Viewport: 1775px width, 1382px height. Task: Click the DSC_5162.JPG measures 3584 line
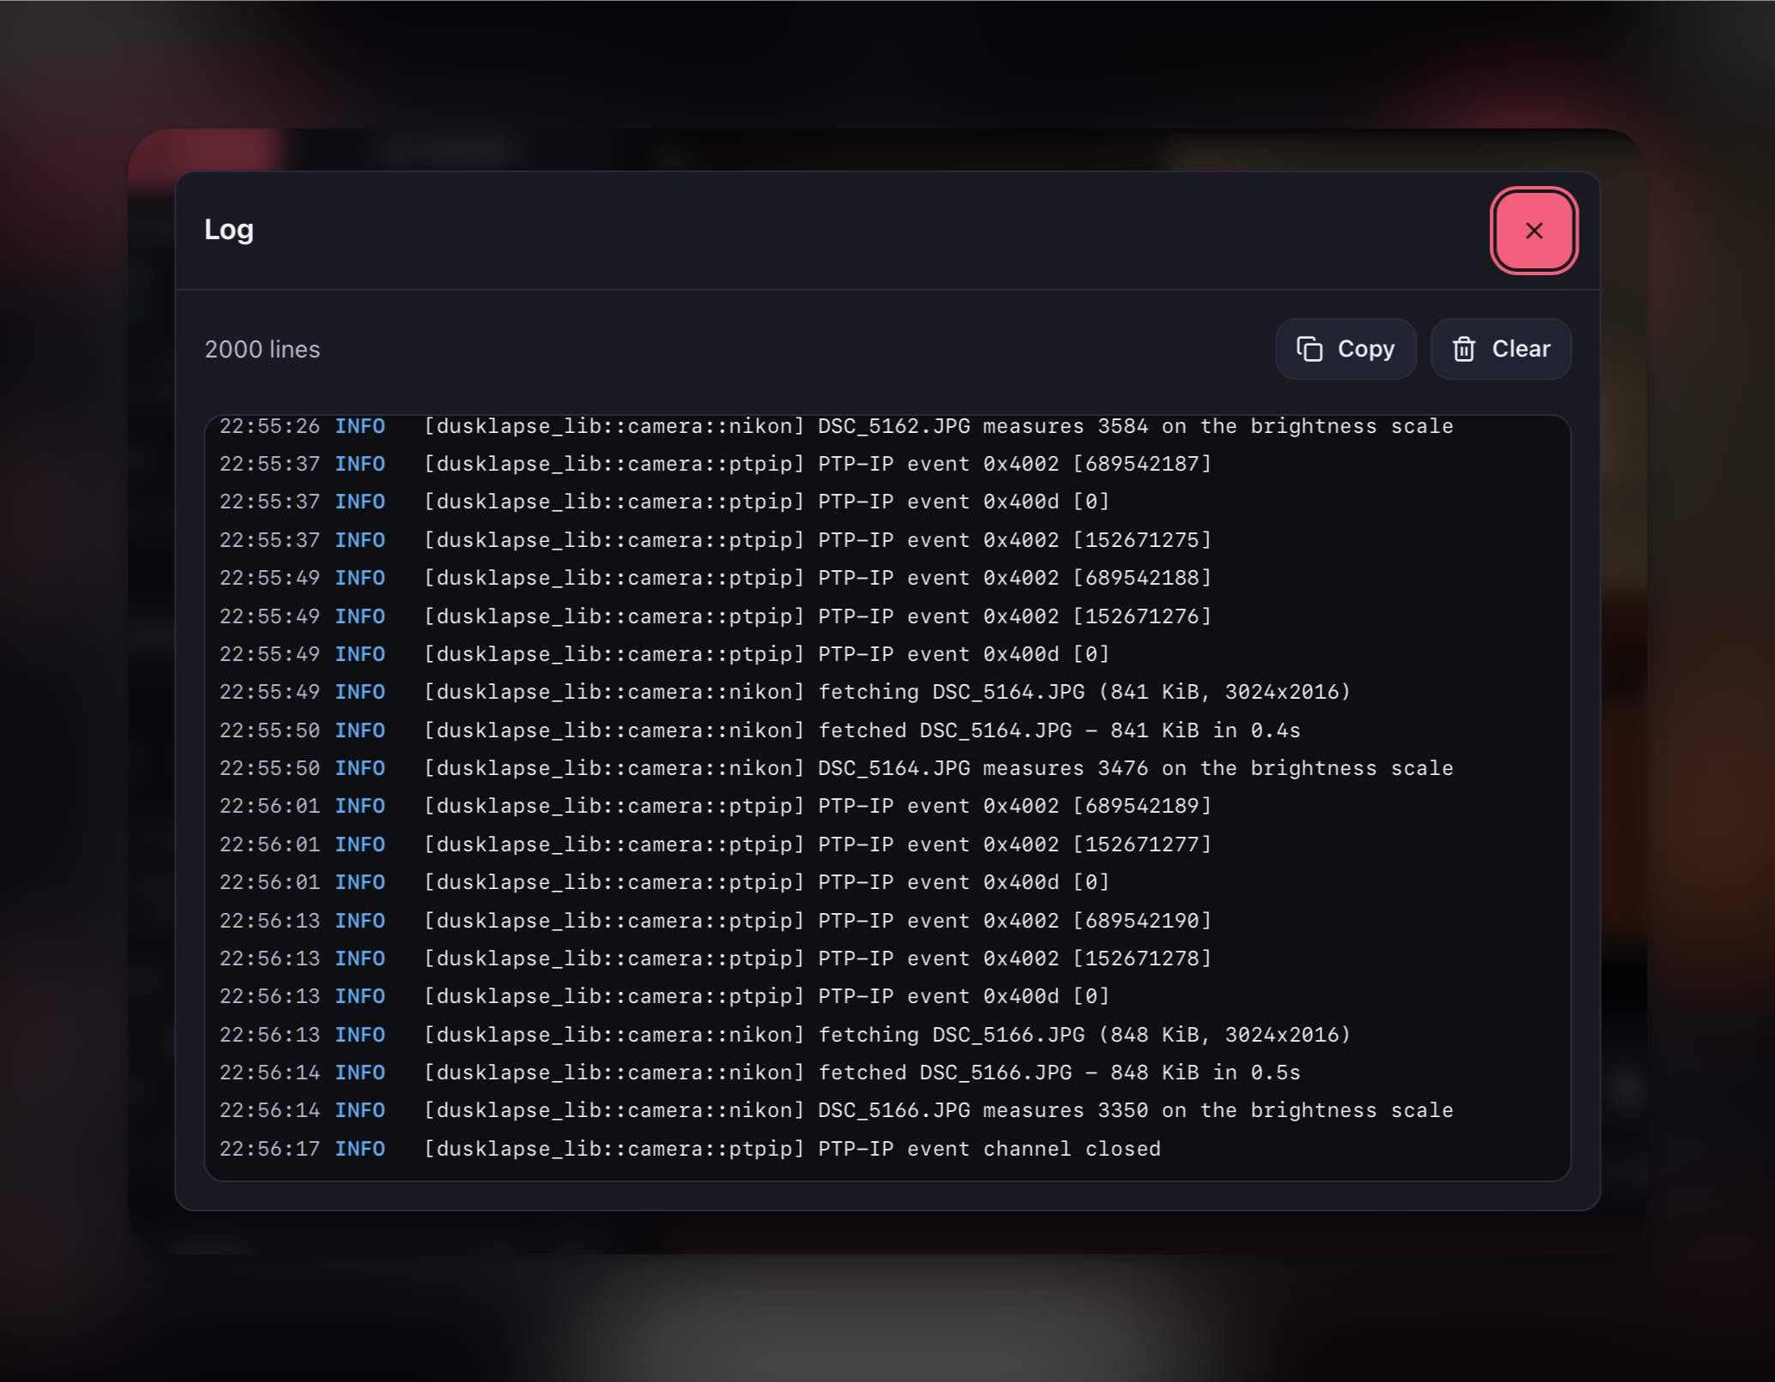(x=887, y=427)
